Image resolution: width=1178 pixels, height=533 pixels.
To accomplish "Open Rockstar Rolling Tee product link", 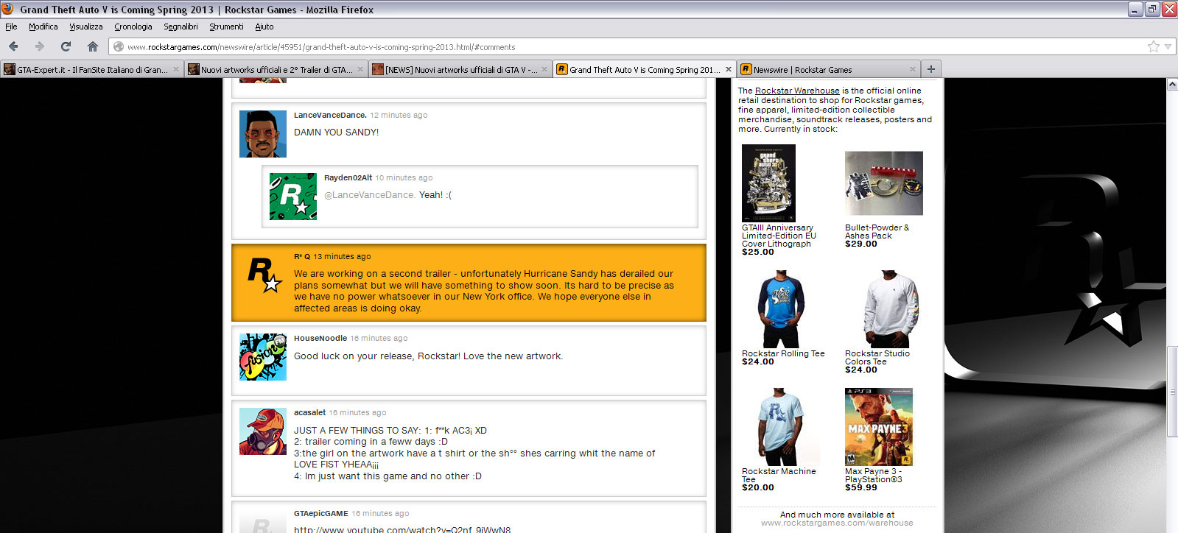I will pyautogui.click(x=783, y=353).
